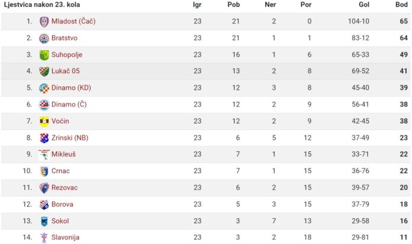Viewport: 412px width, 244px height.
Task: Click the Dinamo (KD) crest icon
Action: click(x=44, y=88)
